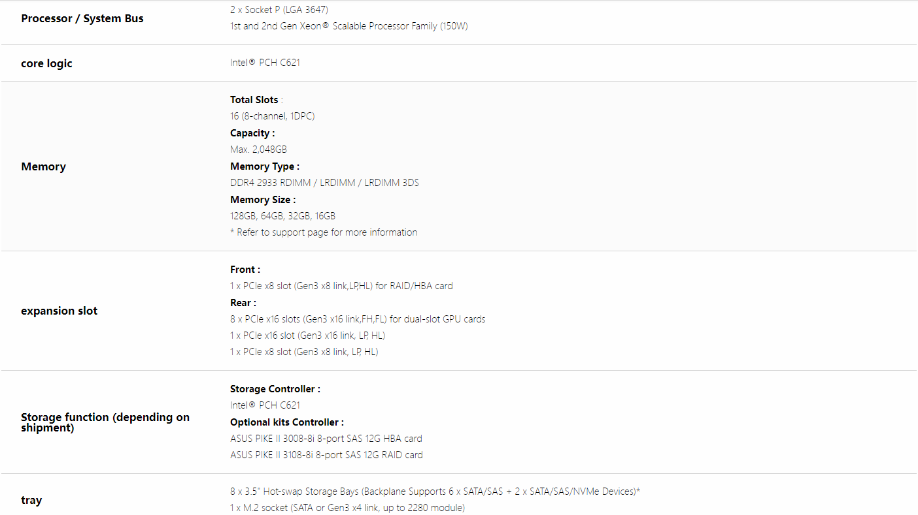Click the Optional kits Controller heading
The width and height of the screenshot is (918, 515).
tap(286, 422)
